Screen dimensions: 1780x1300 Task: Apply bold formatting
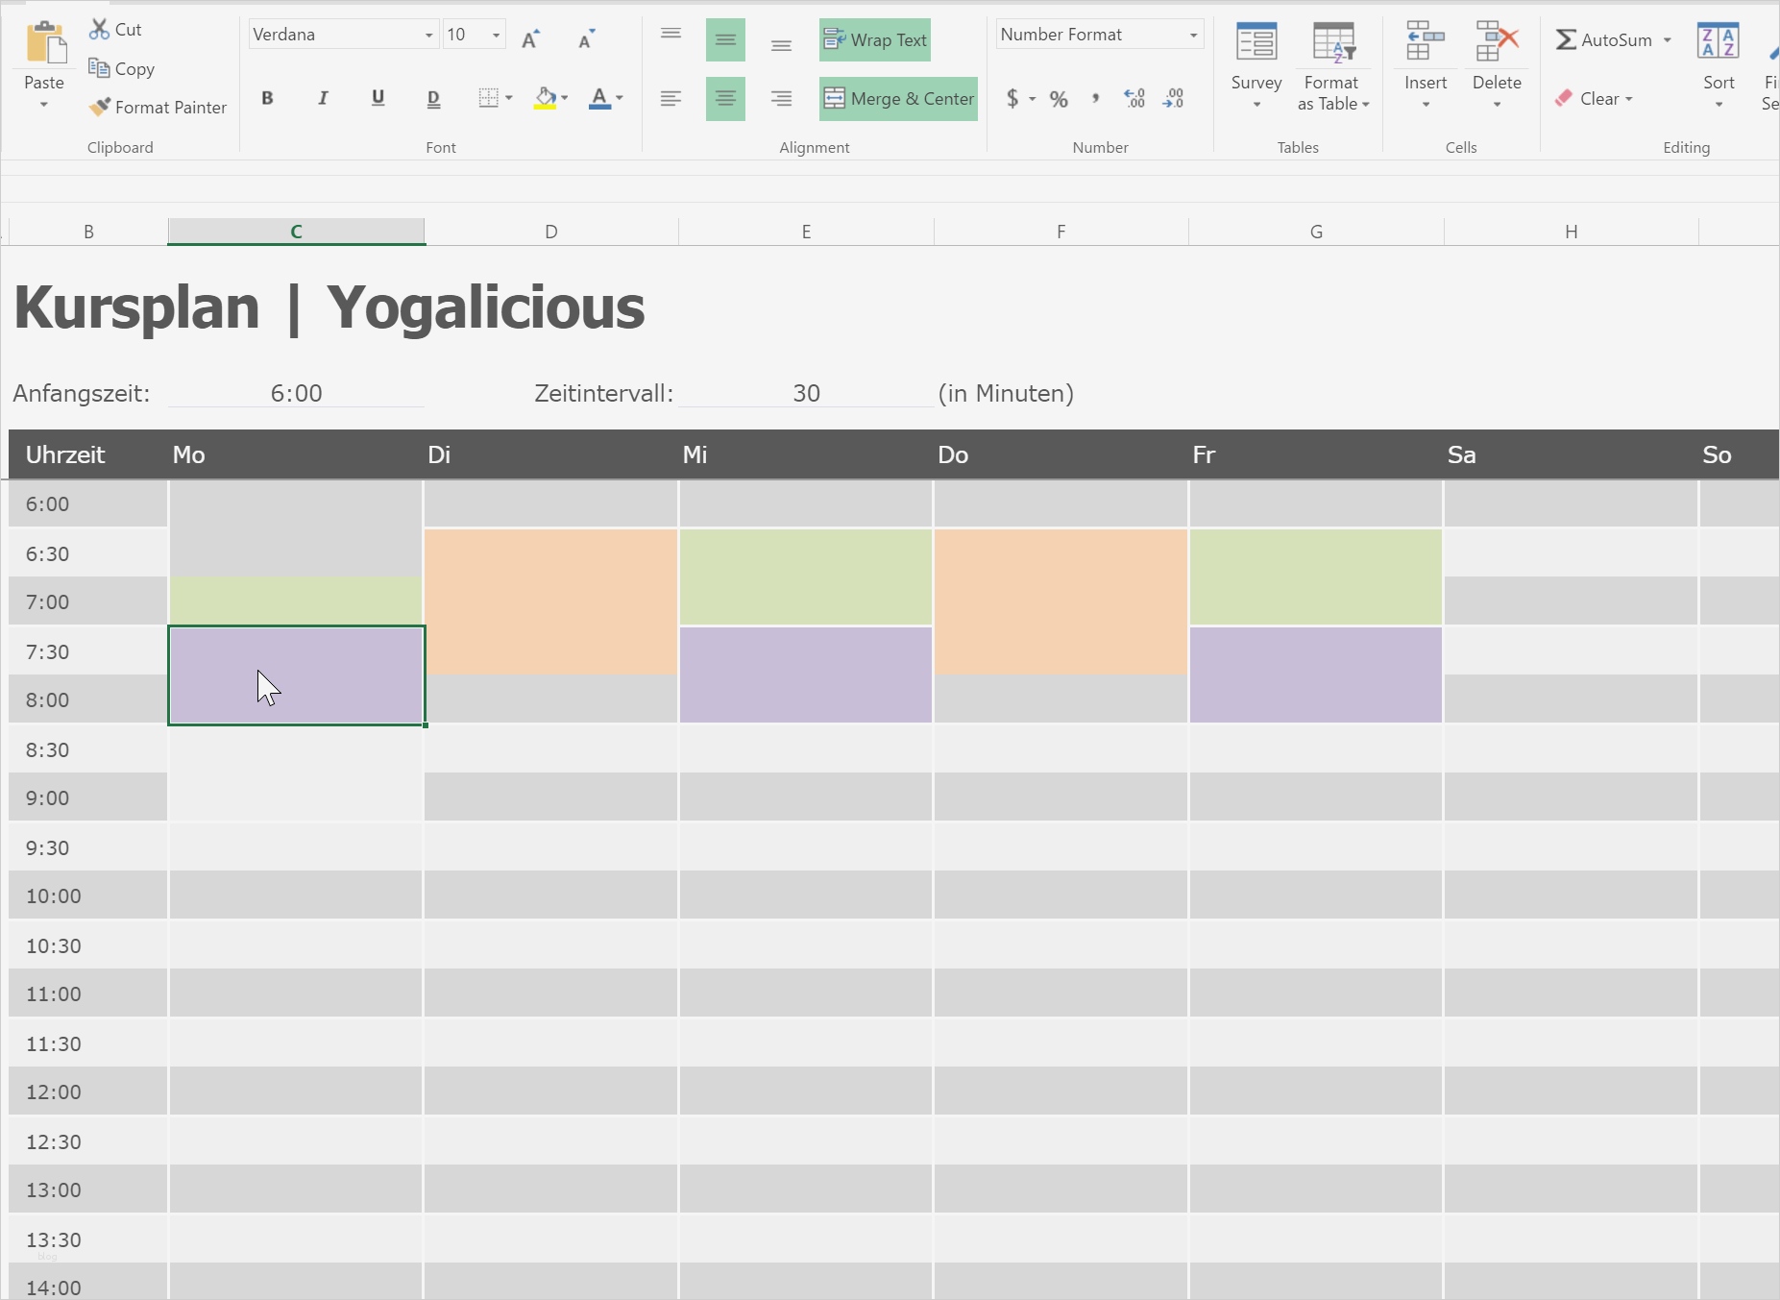(267, 97)
